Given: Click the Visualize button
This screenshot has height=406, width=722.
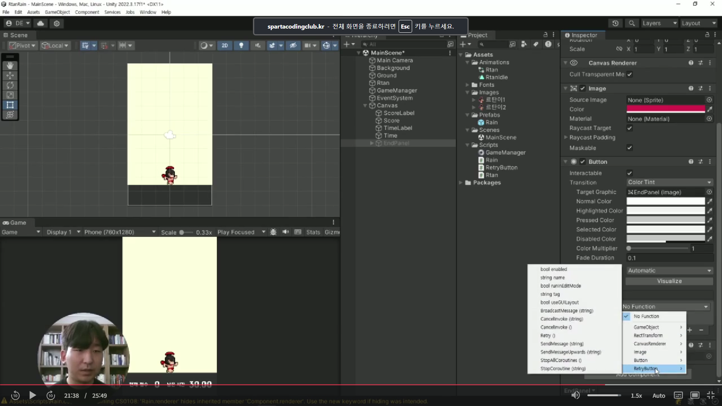Looking at the screenshot, I should click(669, 281).
